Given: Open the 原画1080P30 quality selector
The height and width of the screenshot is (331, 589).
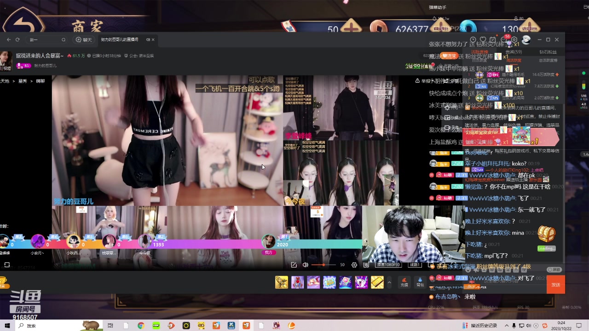Looking at the screenshot, I should pyautogui.click(x=388, y=265).
